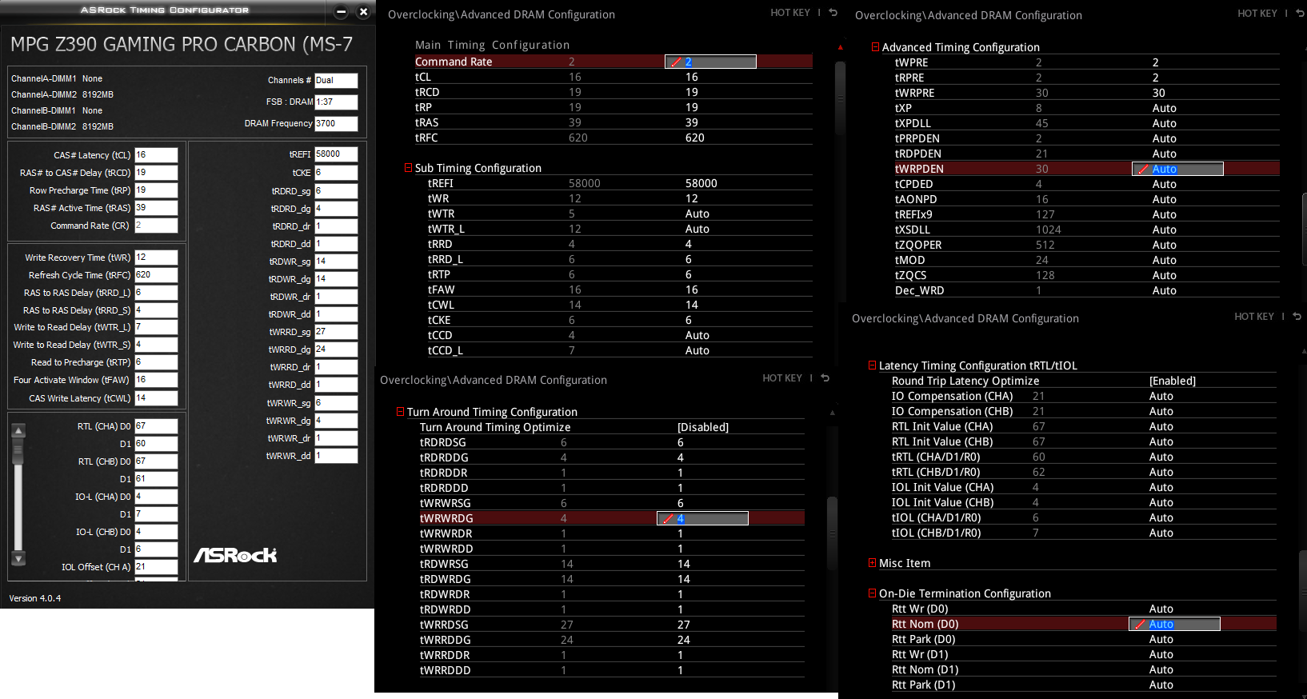1307x699 pixels.
Task: Click the scroll down arrow in ASRock Timing Configurator
Action: [19, 558]
